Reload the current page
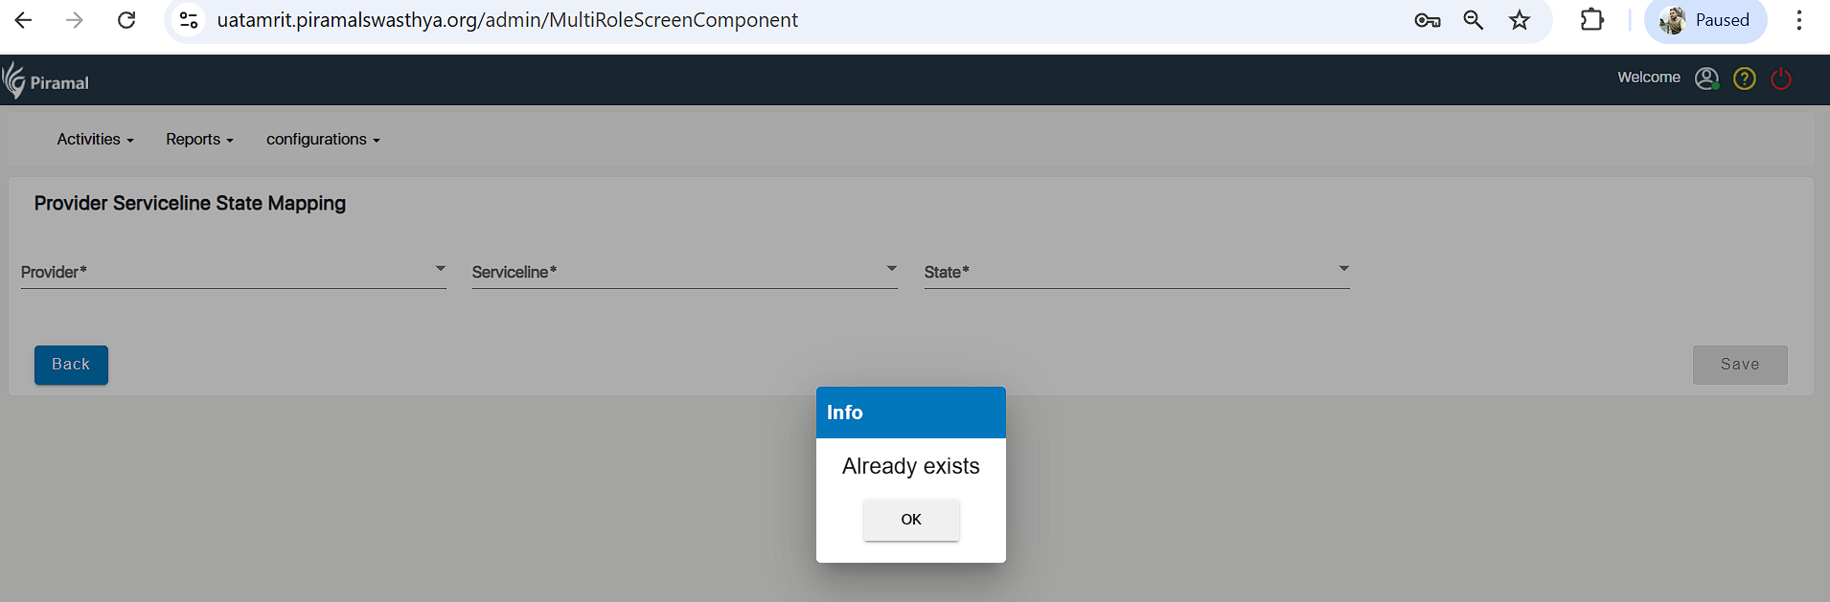Viewport: 1830px width, 602px height. pyautogui.click(x=126, y=20)
